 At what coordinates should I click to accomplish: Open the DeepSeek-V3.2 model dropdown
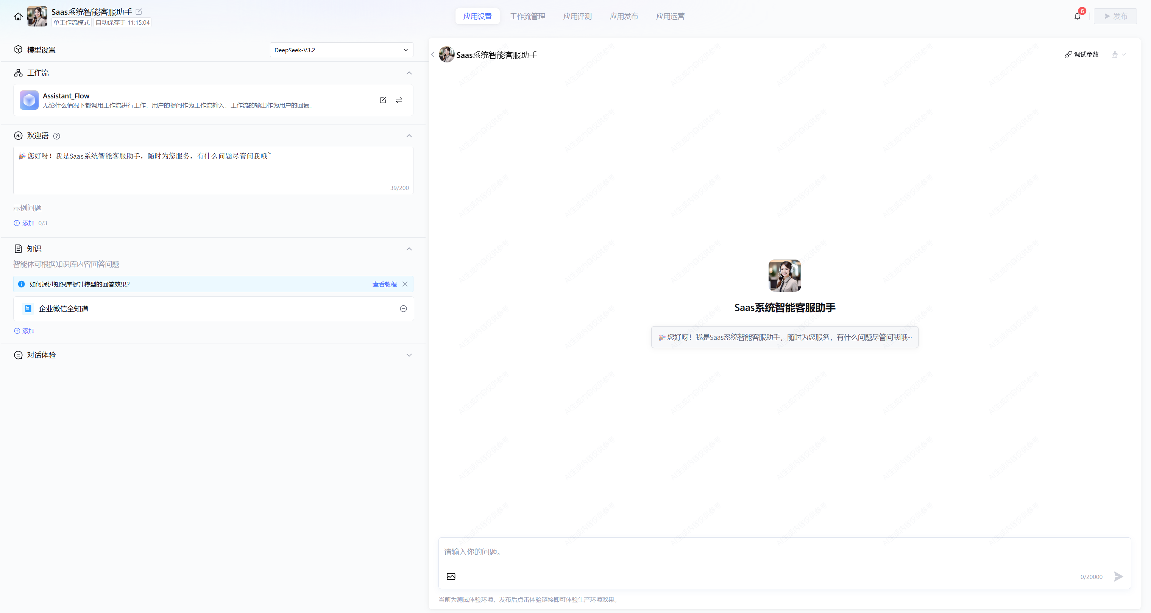pyautogui.click(x=342, y=50)
